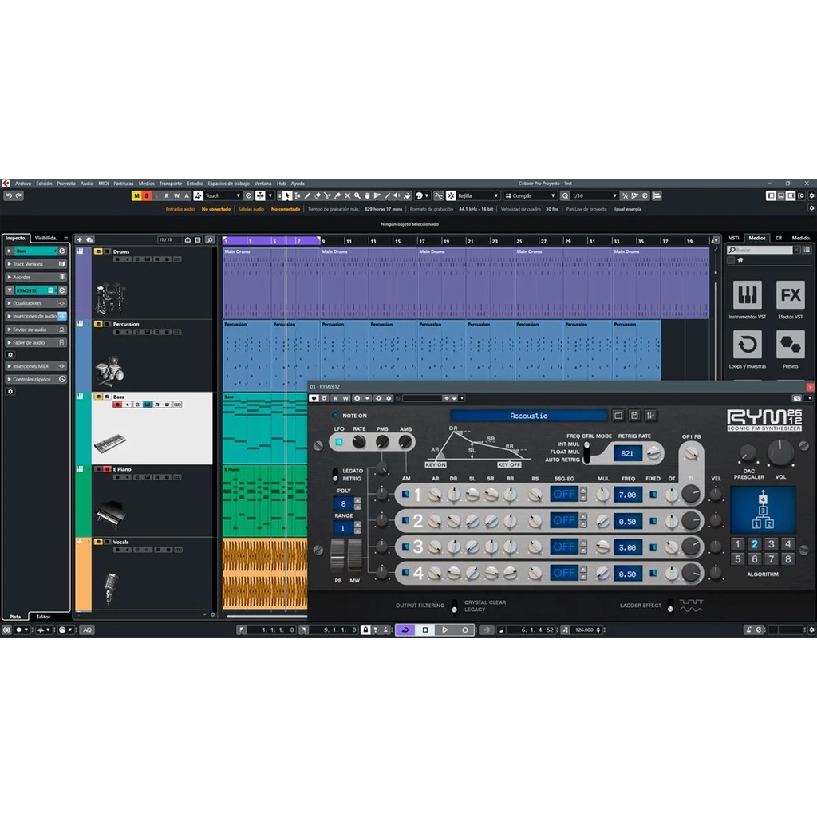Viewport: 817px width, 817px height.
Task: Click the track list search magnifier
Action: point(210,239)
